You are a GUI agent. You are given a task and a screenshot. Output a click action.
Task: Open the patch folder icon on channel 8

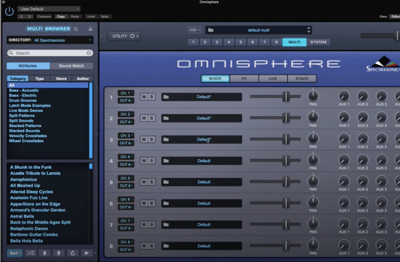pyautogui.click(x=166, y=246)
